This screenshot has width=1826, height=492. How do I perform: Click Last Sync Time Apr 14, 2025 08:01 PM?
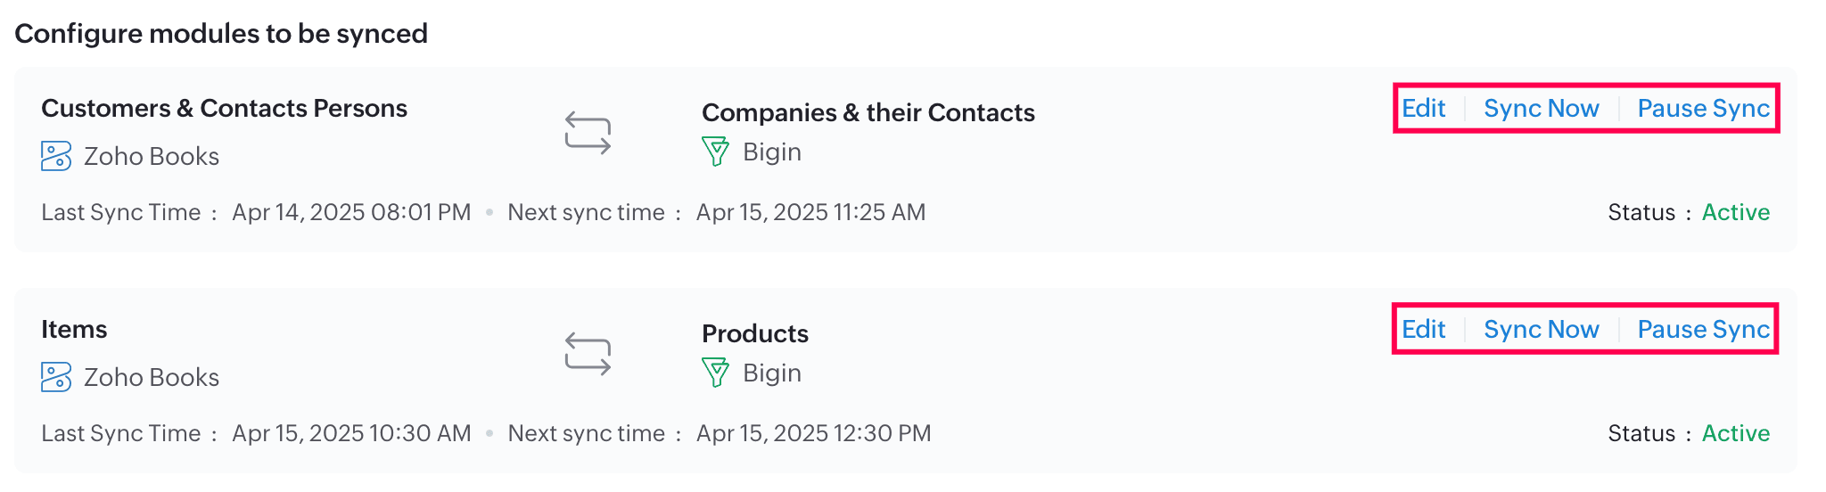(350, 212)
